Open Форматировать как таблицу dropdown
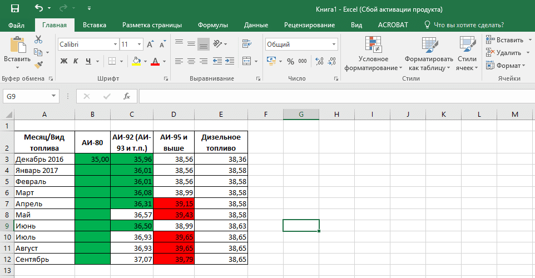Screen dimensions: 535x278 coord(429,53)
